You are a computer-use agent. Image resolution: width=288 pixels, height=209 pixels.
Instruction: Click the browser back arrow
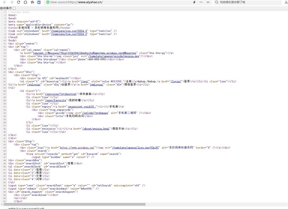(4, 2)
